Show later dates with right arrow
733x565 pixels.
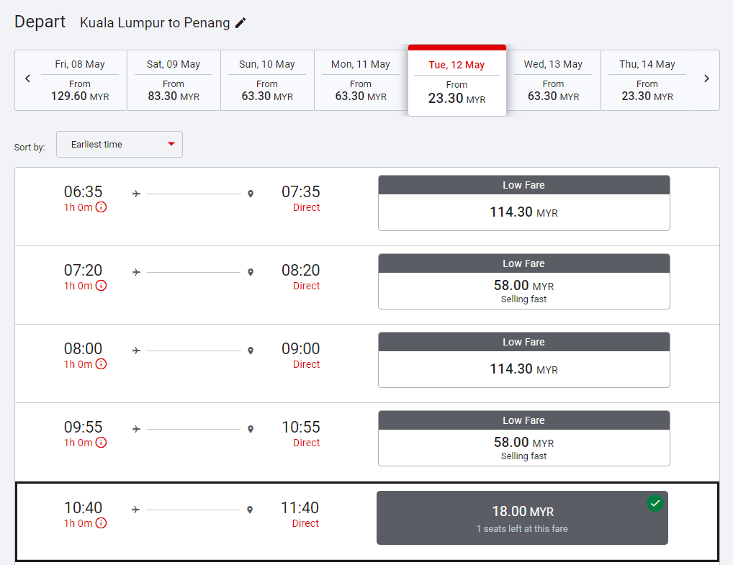pyautogui.click(x=706, y=79)
